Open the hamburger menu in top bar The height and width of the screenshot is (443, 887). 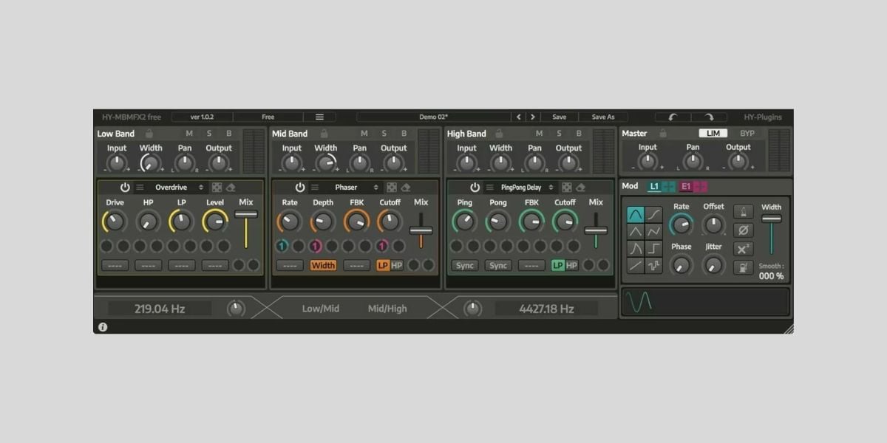(319, 117)
